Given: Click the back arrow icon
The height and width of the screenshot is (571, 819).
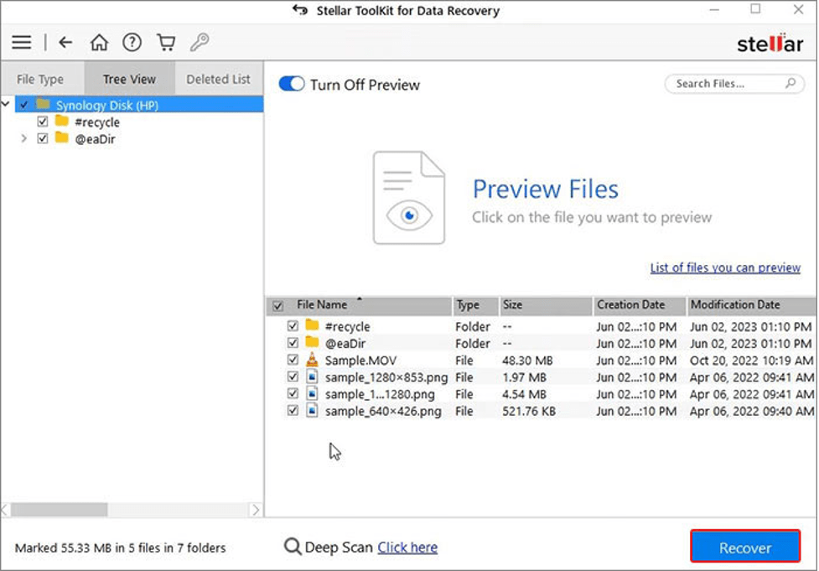Looking at the screenshot, I should (65, 41).
